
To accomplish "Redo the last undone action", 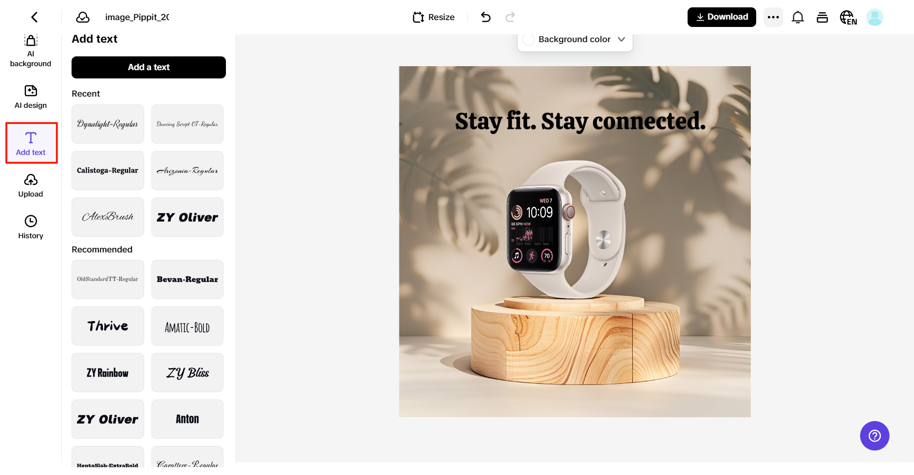I will 510,17.
